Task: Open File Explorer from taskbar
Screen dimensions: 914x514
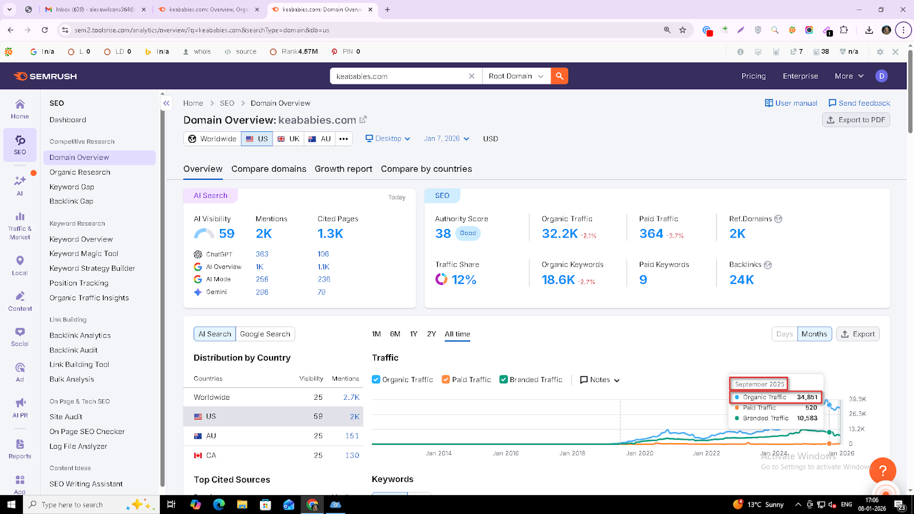Action: (x=242, y=504)
